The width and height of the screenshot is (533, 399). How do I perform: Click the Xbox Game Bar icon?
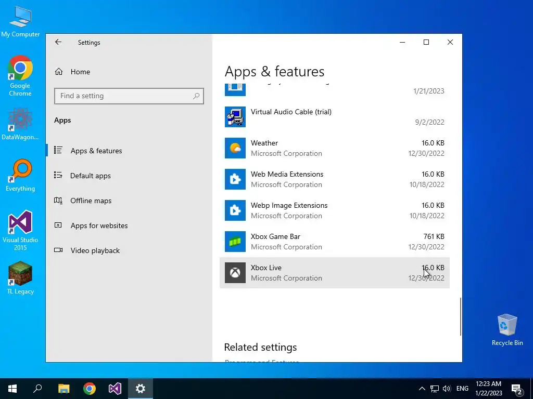pos(235,242)
